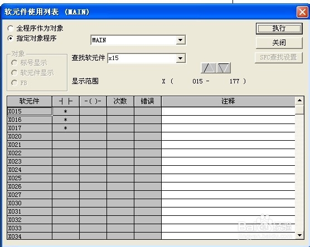Click the 注释 cell for X015
The image size is (310, 247).
[229, 111]
